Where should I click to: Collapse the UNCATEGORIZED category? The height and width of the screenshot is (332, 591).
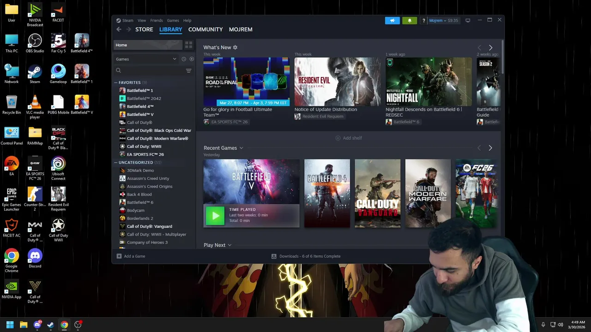pyautogui.click(x=116, y=162)
